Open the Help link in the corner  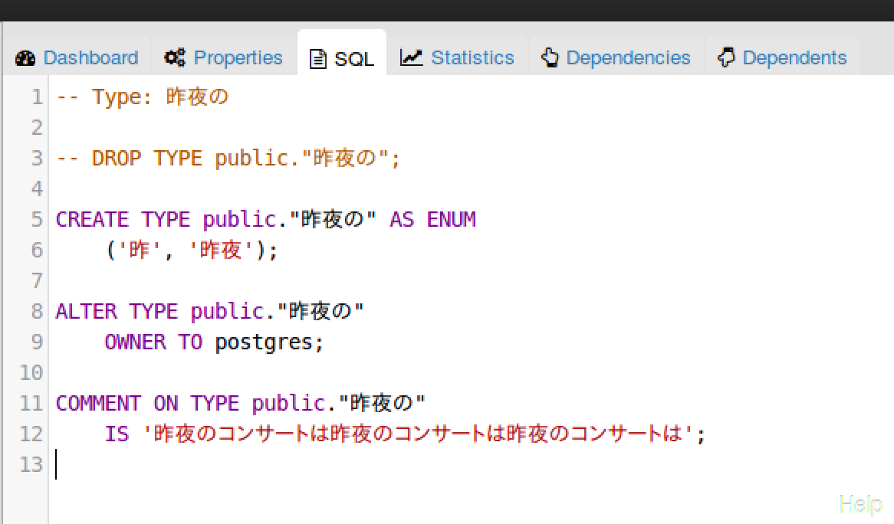[861, 504]
